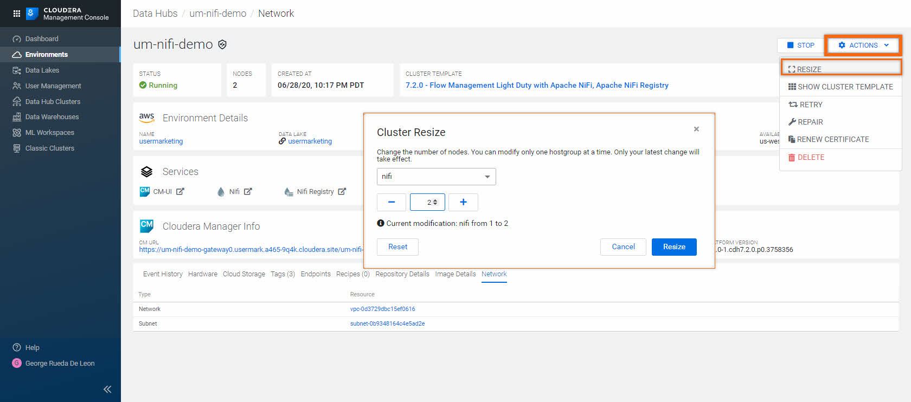
Task: Click the shield icon beside um-nifi-demo title
Action: (222, 44)
